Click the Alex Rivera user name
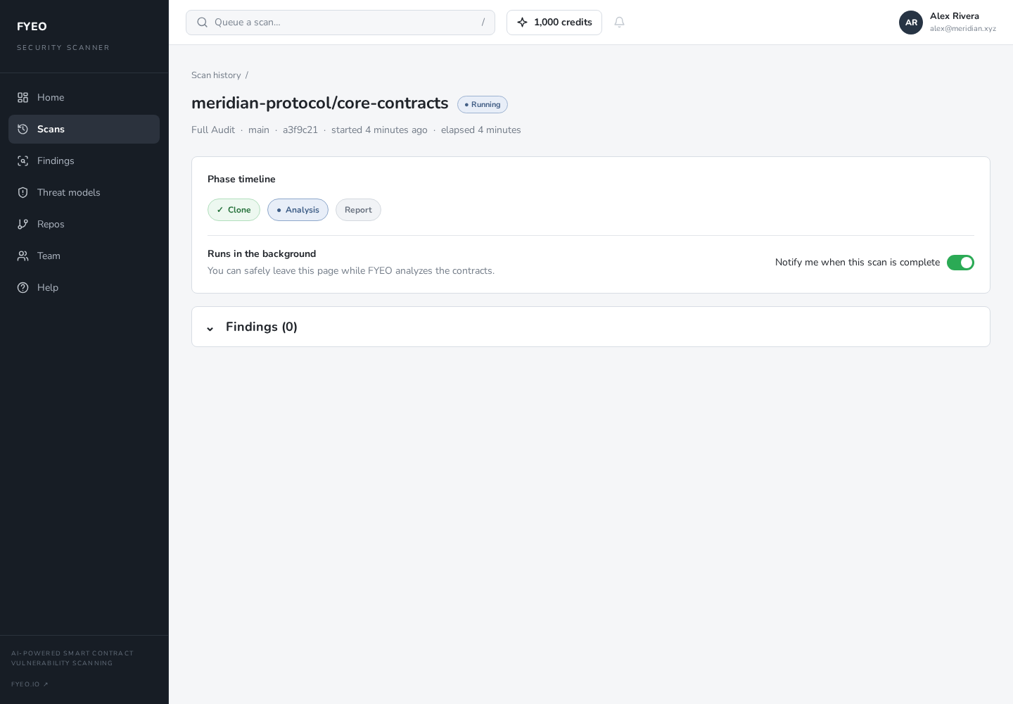 coord(955,16)
